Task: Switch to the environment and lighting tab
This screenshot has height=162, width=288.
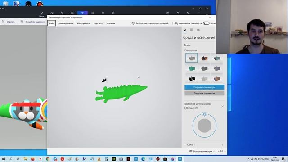Action: click(x=185, y=30)
